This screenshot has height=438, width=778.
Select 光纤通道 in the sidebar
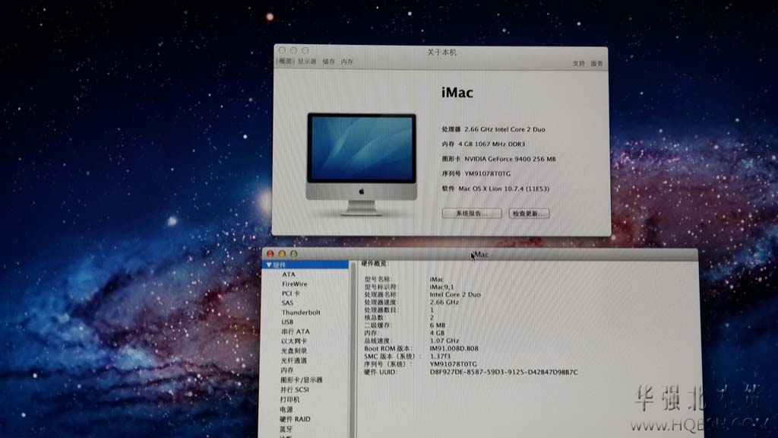294,360
